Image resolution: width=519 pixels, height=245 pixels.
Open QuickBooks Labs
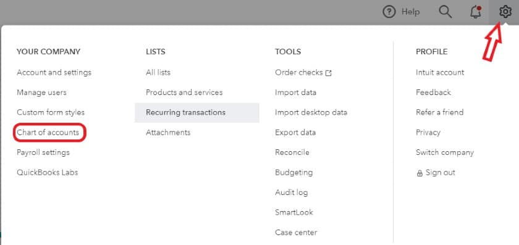point(48,172)
